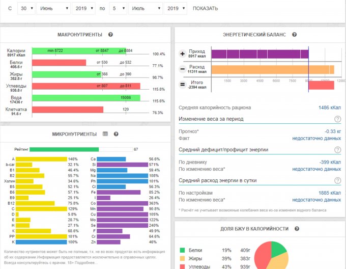346x269 pixels.
Task: Click the question icon for Средний расход энергии
Action: pos(337,180)
